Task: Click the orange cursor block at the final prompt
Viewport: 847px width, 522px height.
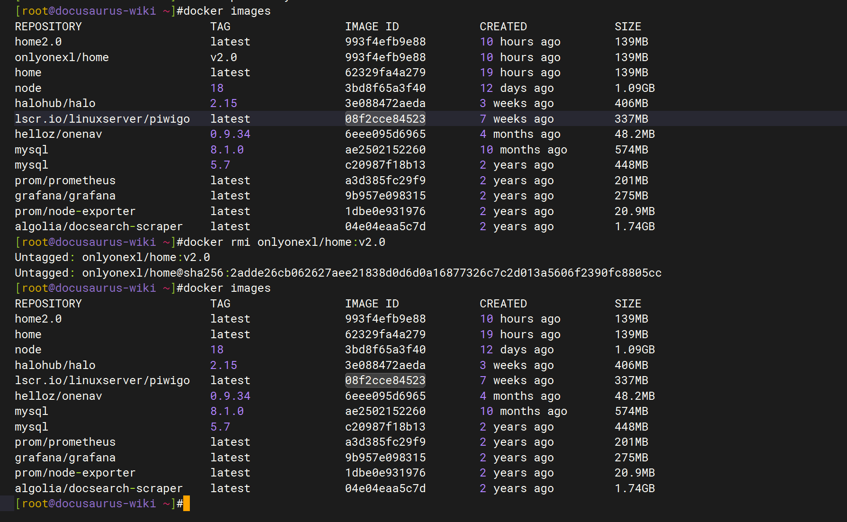Action: tap(187, 504)
